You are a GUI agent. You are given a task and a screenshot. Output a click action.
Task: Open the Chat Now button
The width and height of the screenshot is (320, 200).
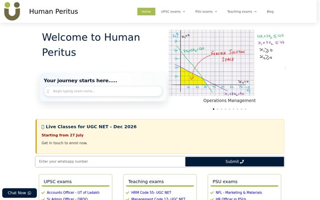20,193
